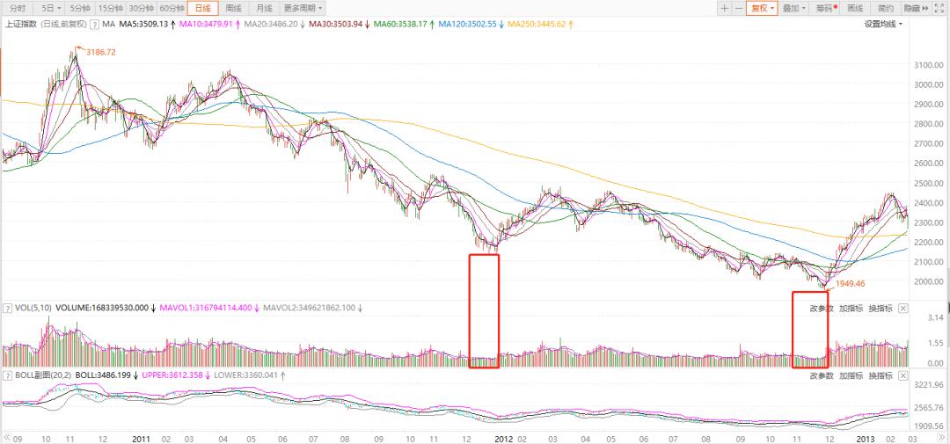Jump to earliest data using bottom-left double arrow
The image size is (950, 444).
[x=7, y=437]
